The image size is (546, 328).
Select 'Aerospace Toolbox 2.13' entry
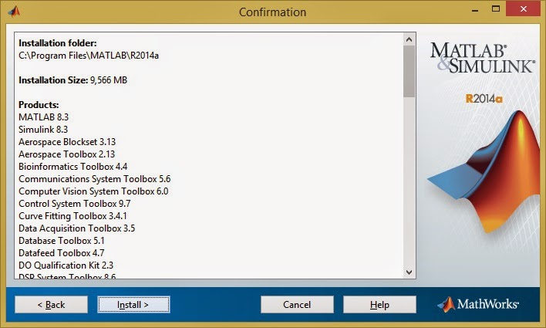point(66,154)
